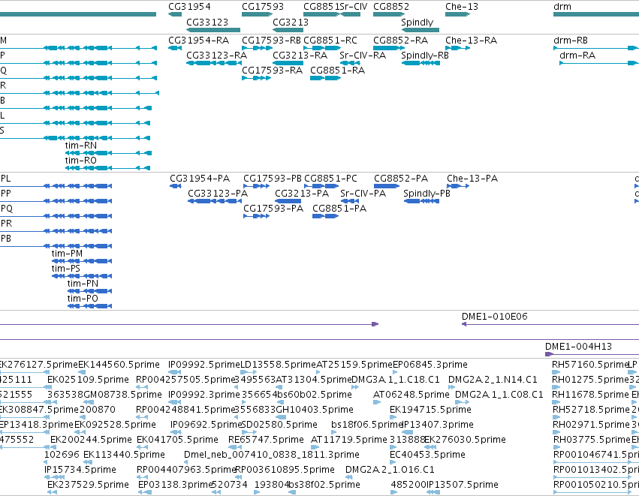
Task: Click the drm-RB transcript label
Action: (571, 41)
